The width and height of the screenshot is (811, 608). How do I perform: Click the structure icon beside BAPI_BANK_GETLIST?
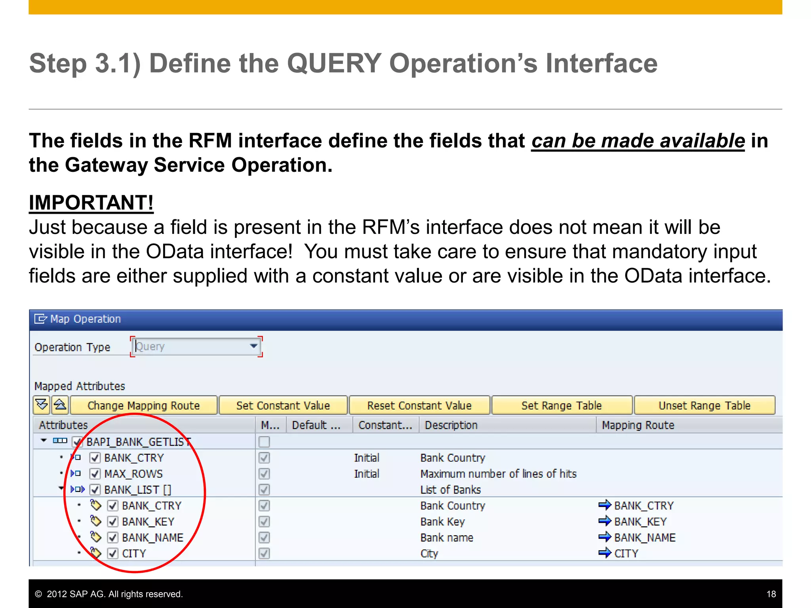(60, 441)
